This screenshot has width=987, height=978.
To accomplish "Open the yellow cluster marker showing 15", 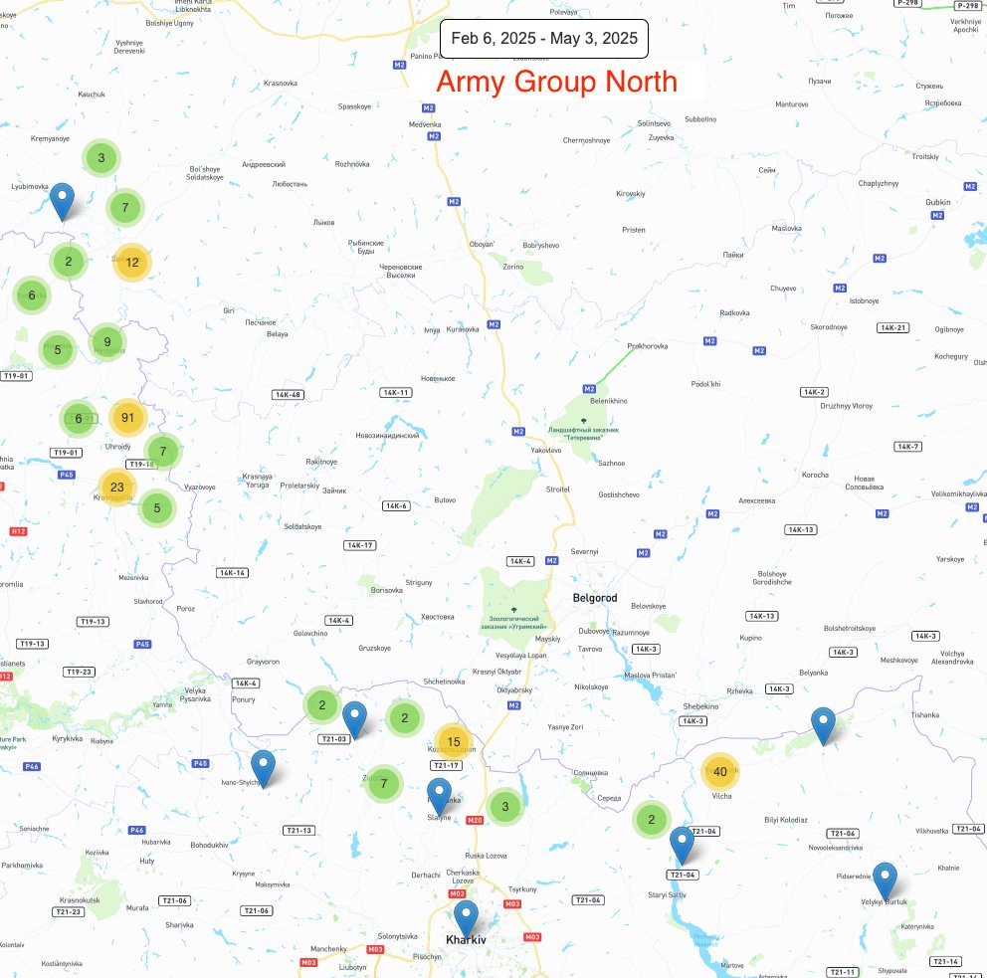I will [x=454, y=742].
